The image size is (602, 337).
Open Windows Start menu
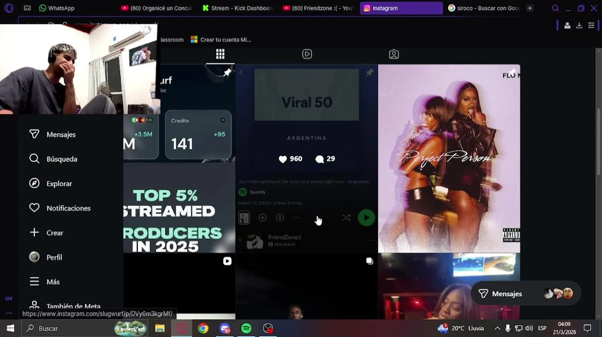click(10, 328)
